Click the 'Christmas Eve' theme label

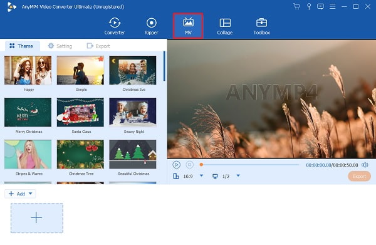(134, 90)
